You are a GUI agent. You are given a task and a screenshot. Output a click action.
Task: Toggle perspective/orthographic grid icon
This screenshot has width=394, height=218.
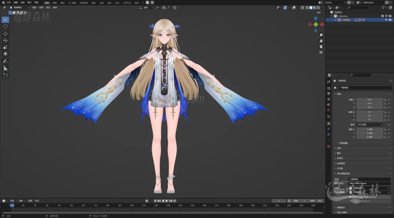tap(321, 52)
